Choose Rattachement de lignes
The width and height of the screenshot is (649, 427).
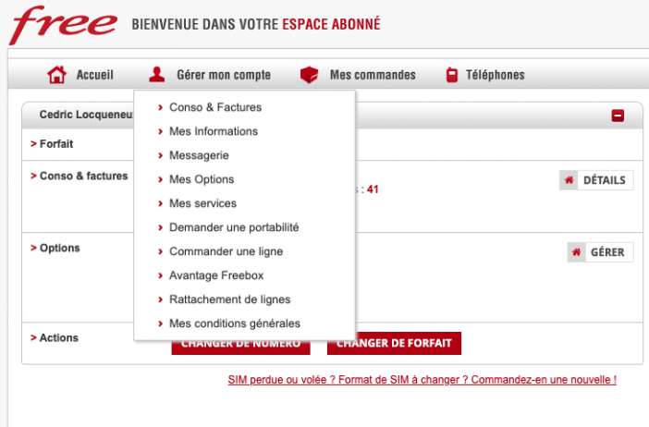pos(229,299)
